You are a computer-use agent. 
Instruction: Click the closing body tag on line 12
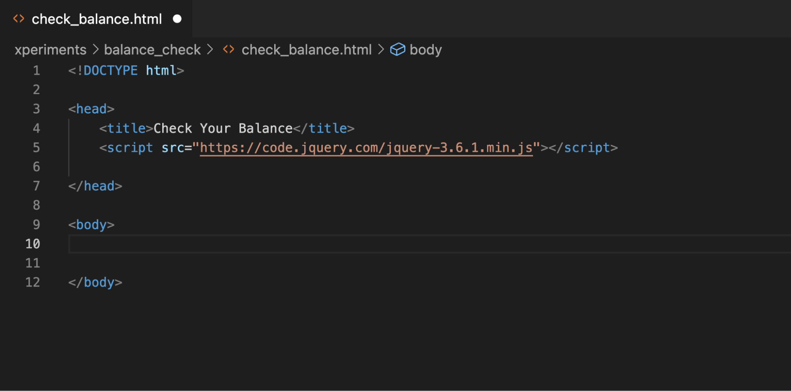pyautogui.click(x=95, y=282)
